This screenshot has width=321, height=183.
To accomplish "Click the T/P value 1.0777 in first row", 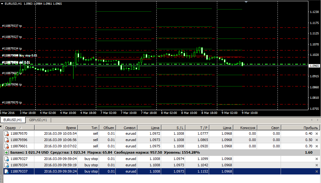I will click(x=203, y=133).
